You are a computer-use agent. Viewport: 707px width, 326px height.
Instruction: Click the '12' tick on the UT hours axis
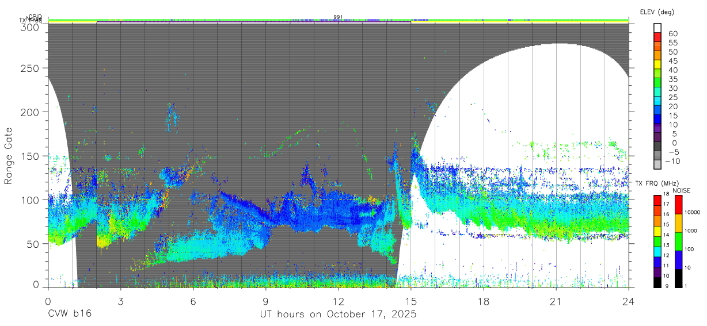pos(338,301)
